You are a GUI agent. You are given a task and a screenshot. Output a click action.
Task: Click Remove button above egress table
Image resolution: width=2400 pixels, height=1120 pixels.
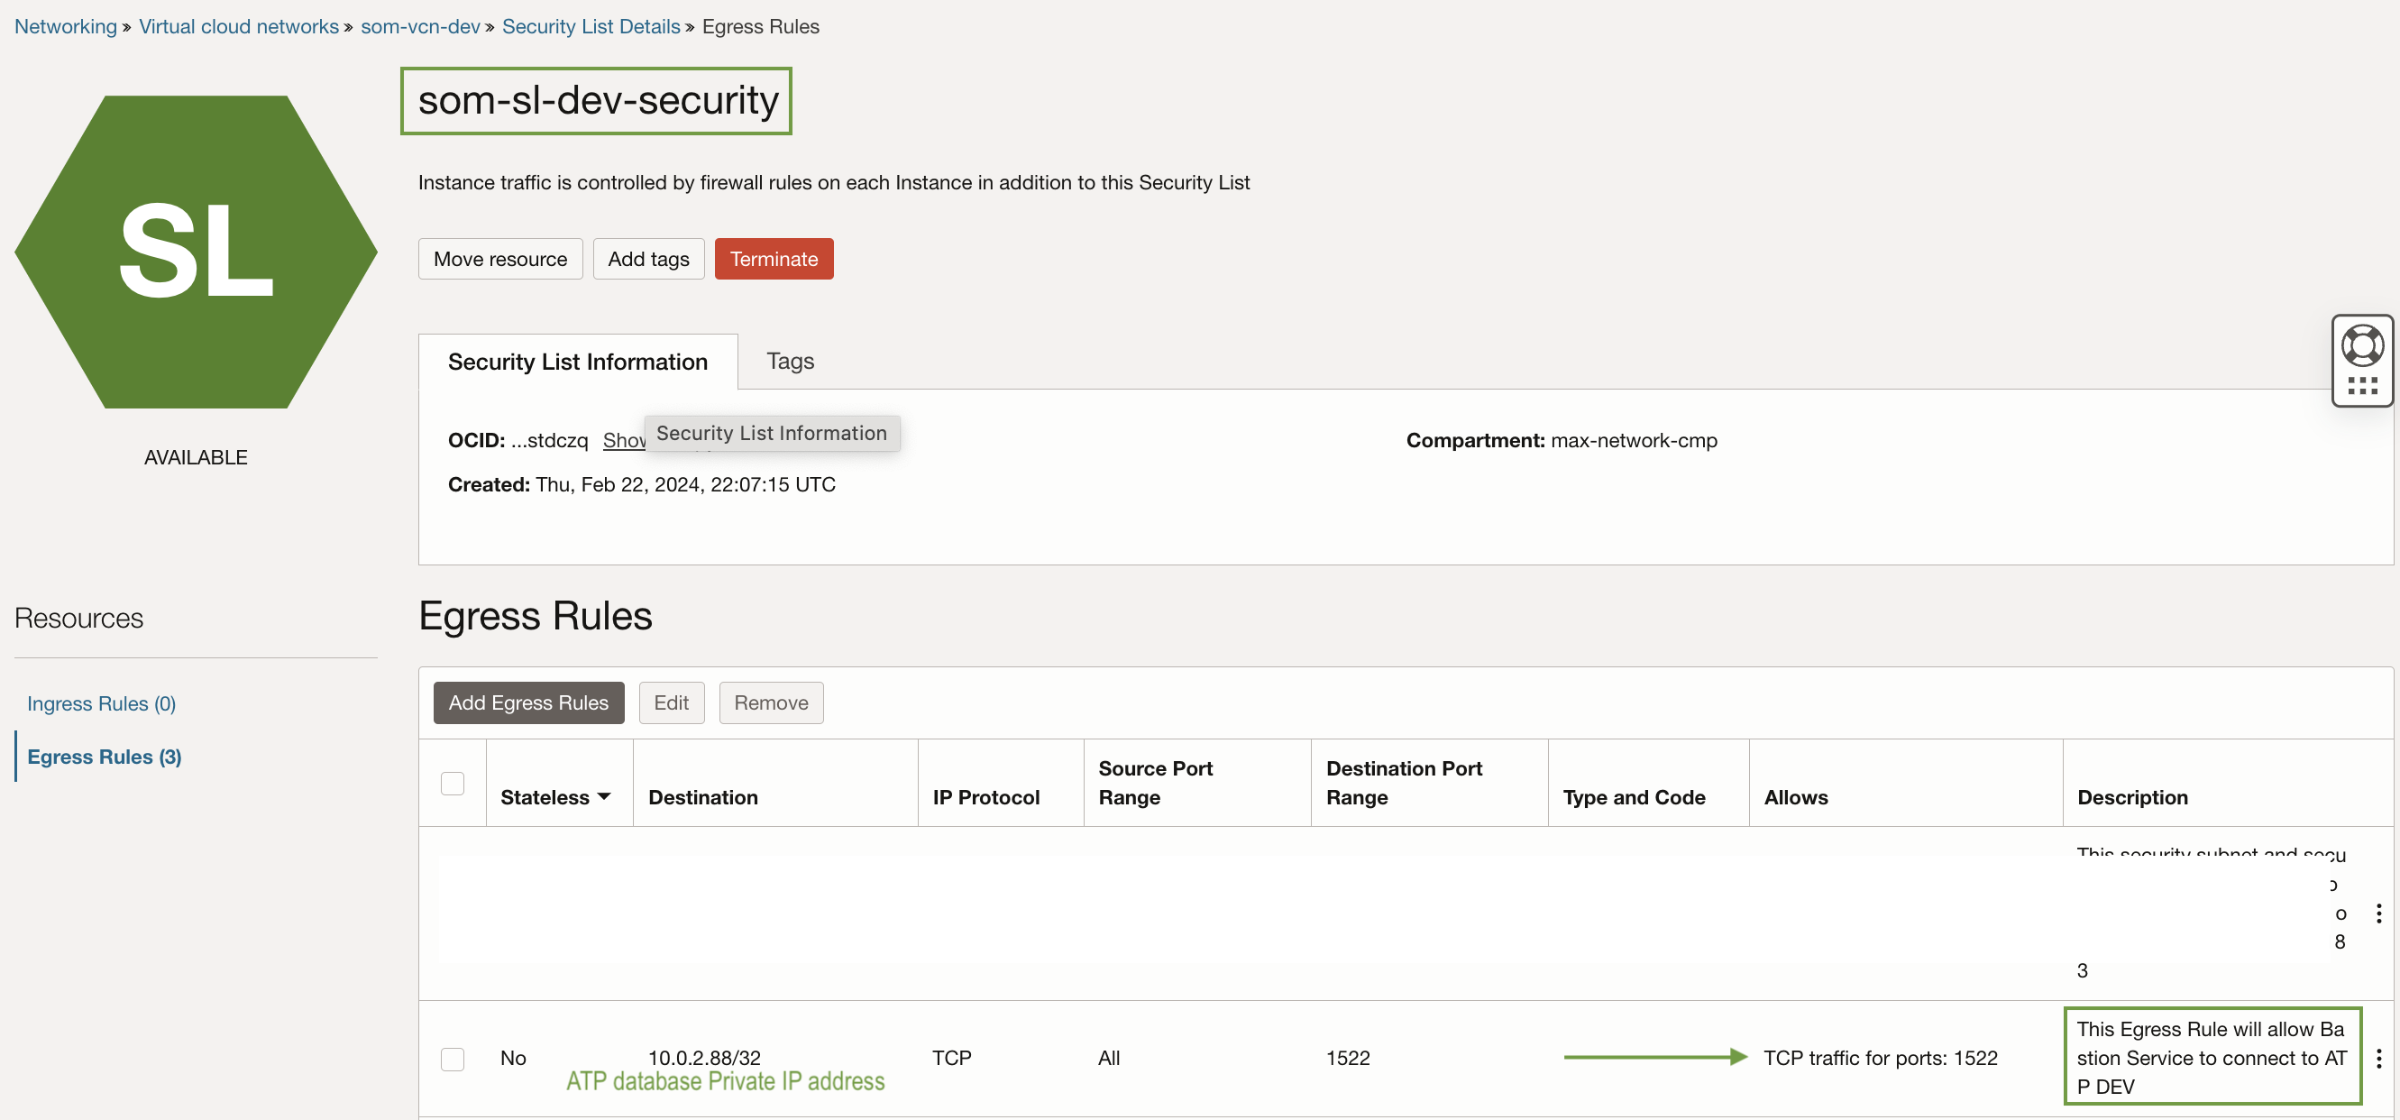coord(770,702)
